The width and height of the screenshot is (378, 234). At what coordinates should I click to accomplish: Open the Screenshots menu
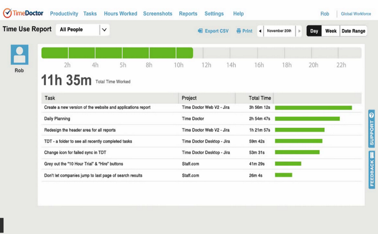click(158, 14)
